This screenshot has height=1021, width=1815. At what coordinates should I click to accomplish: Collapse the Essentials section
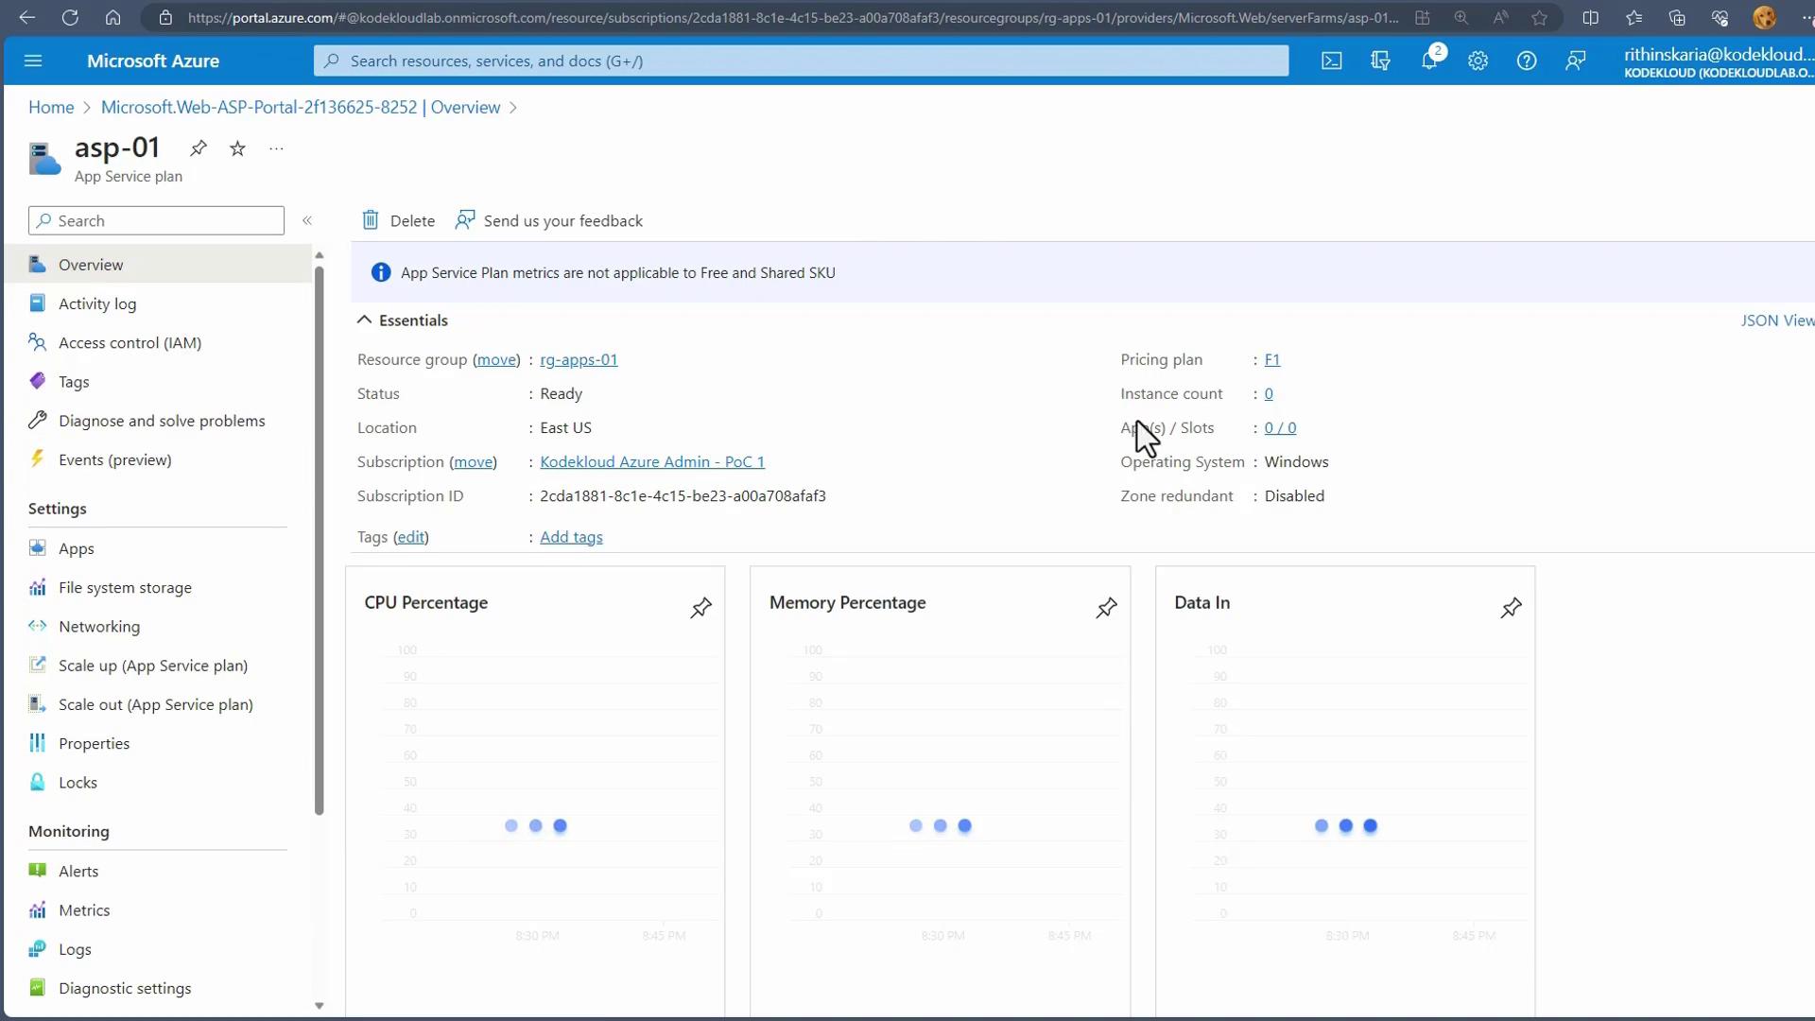[364, 320]
